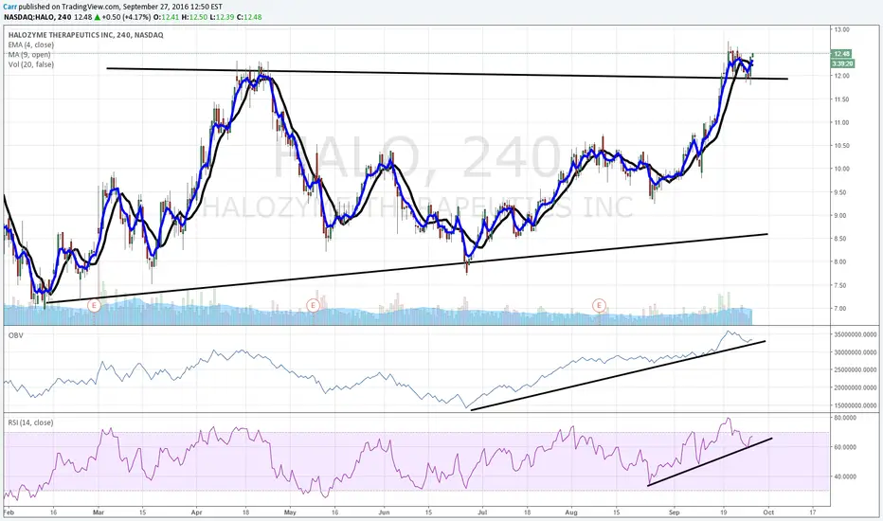Click the 60.0000 RSI axis label
This screenshot has width=883, height=521.
(x=845, y=447)
